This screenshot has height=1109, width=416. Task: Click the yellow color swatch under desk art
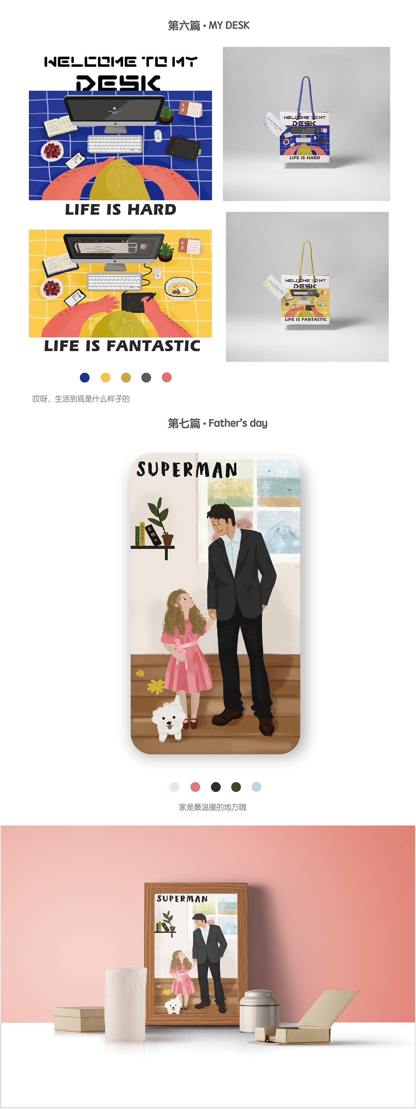pos(105,377)
